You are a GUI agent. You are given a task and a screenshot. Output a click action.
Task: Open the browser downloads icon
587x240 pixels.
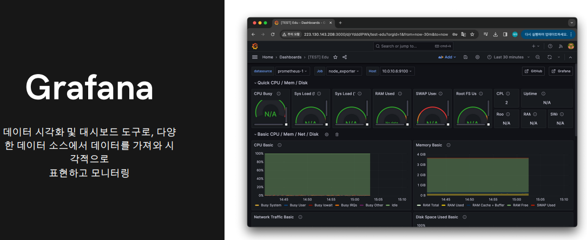click(495, 35)
